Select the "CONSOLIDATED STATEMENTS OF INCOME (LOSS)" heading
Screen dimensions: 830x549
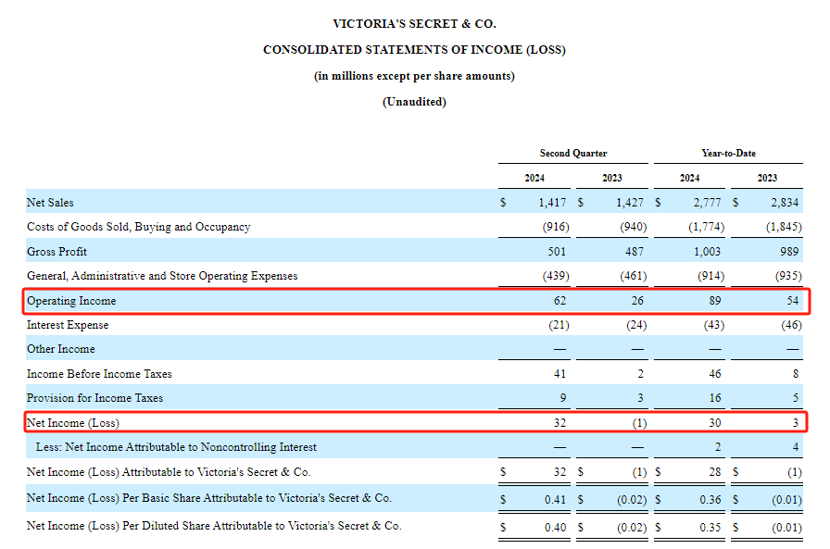tap(414, 50)
